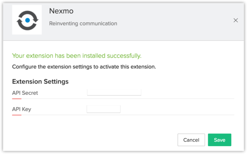This screenshot has width=247, height=154.
Task: Save the extension settings
Action: point(220,140)
